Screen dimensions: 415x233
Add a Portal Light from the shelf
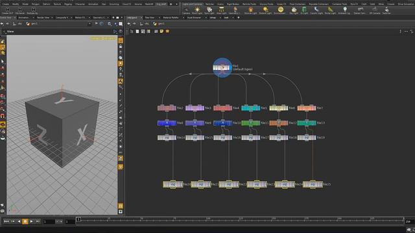point(330,10)
